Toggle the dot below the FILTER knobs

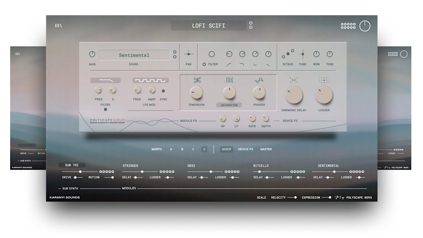105,109
